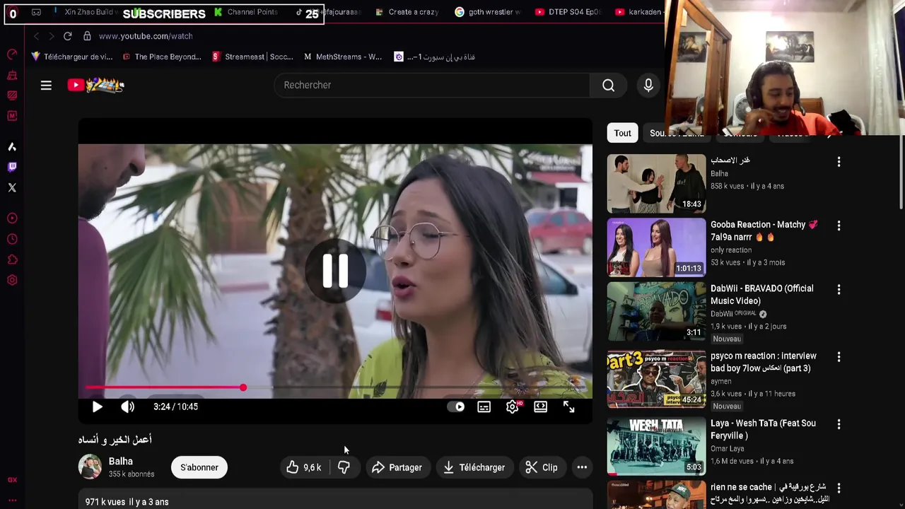Open browser Settings gear in sidebar
The width and height of the screenshot is (905, 509).
12,280
